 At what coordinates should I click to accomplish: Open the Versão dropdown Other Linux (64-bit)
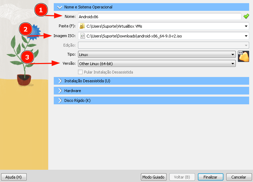(x=157, y=63)
